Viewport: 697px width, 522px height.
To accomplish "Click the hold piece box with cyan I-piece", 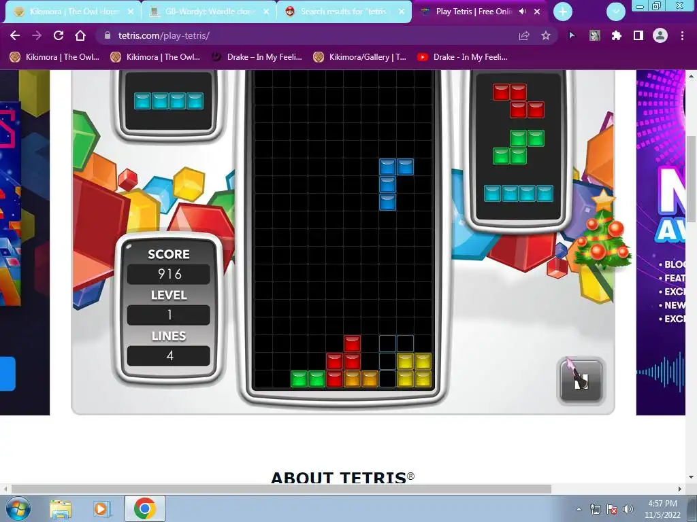I will 169,101.
